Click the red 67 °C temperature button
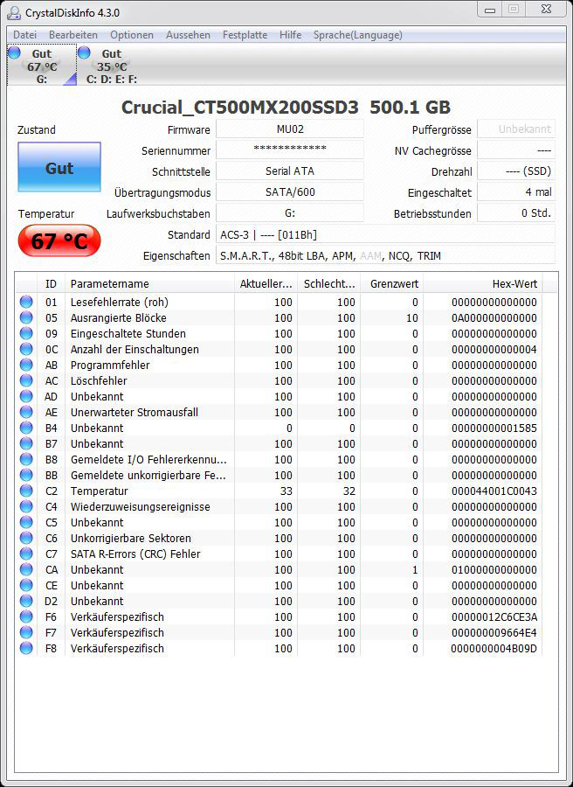Screen dimensions: 573x787 coord(59,241)
